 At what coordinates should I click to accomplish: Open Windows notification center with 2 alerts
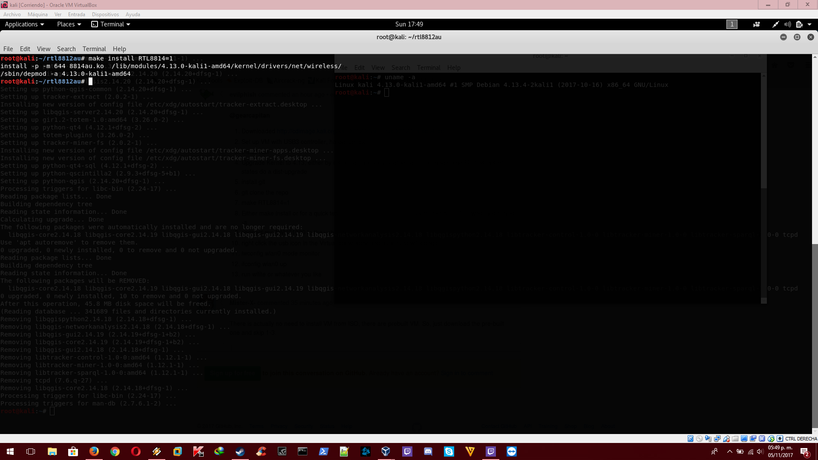pos(805,452)
